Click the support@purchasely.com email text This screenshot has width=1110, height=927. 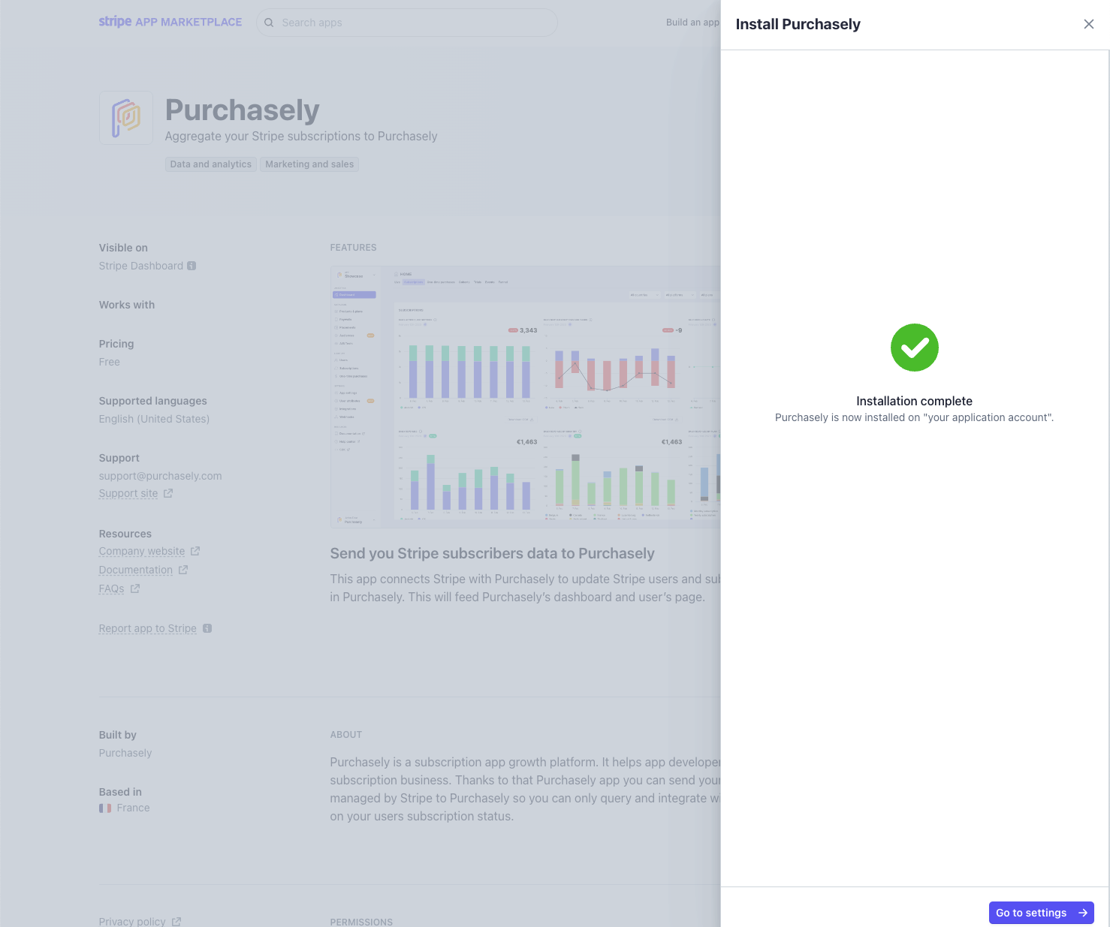coord(160,476)
